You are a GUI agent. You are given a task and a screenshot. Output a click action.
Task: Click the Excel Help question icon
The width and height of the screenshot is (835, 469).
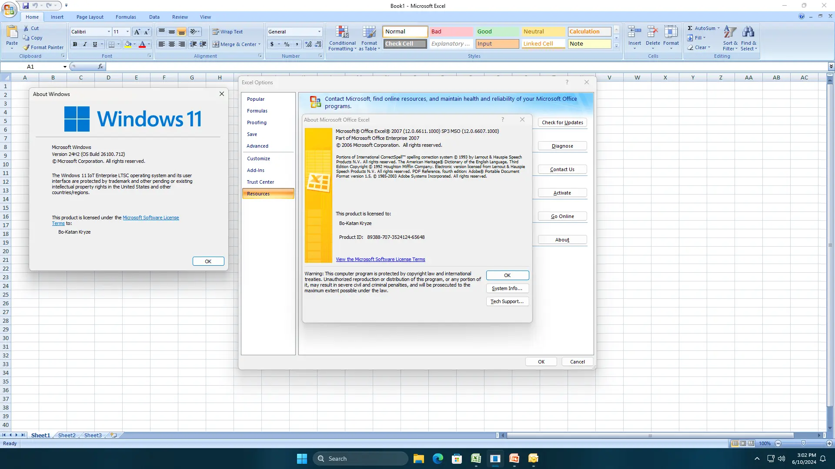click(802, 17)
